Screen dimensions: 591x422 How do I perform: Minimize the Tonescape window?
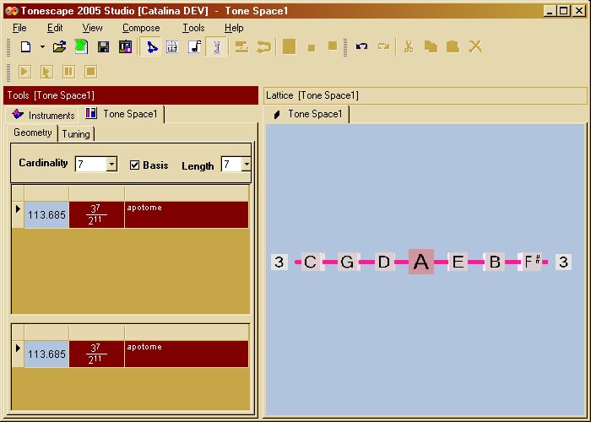550,11
